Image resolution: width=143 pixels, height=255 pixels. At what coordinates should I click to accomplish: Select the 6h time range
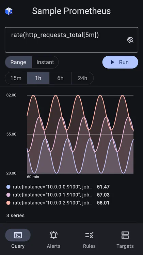coord(60,78)
